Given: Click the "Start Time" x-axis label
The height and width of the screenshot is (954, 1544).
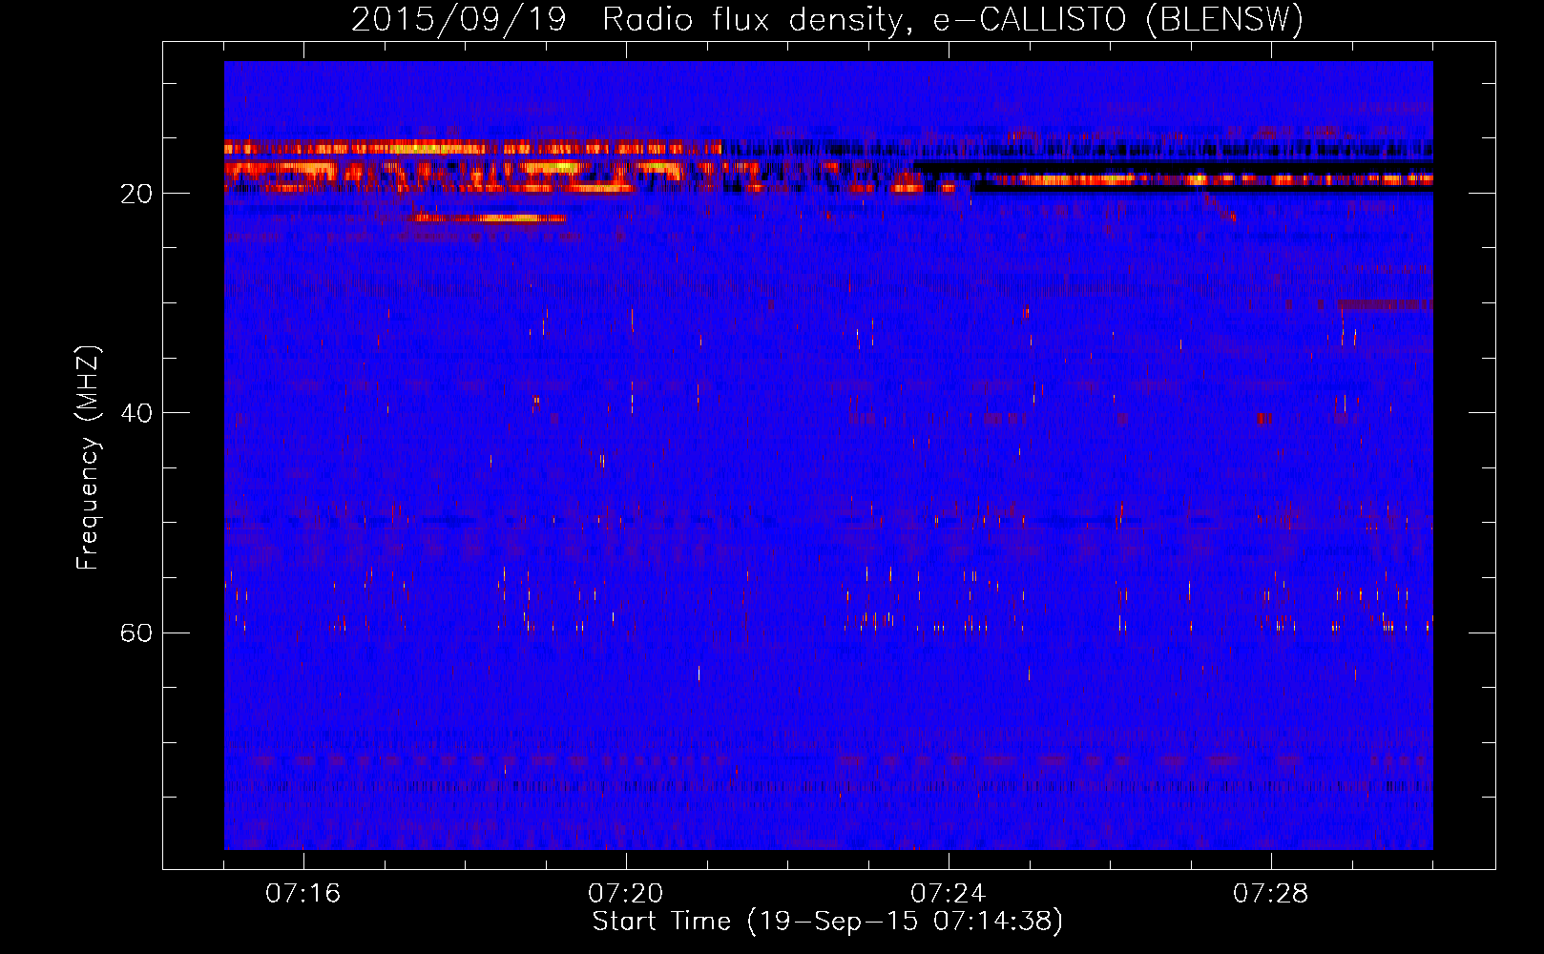Looking at the screenshot, I should [x=827, y=922].
